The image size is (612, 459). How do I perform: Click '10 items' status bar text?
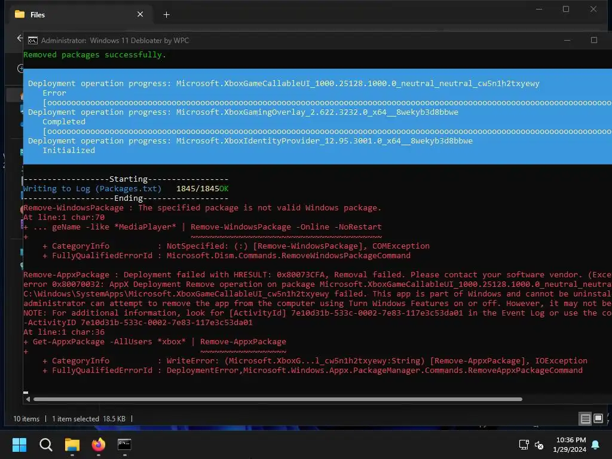click(x=26, y=419)
